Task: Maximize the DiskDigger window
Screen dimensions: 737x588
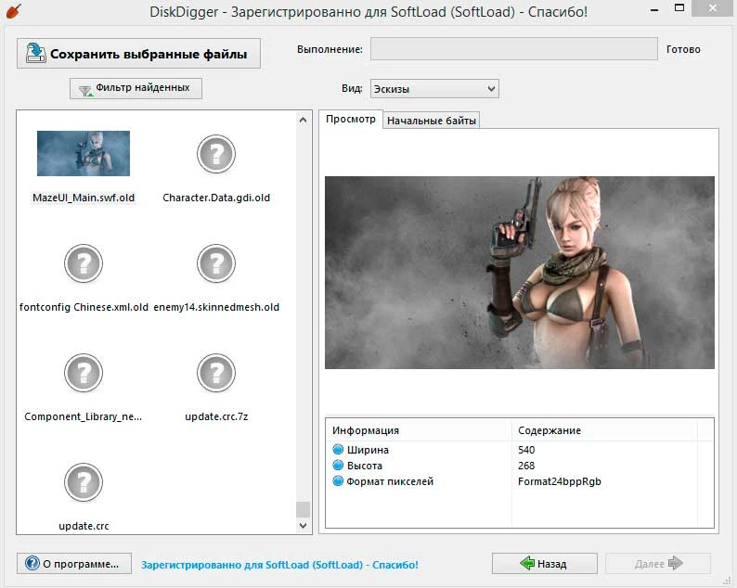Action: [679, 8]
